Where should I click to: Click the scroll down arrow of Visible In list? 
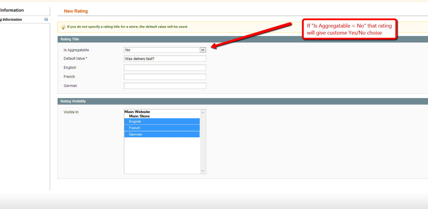(203, 171)
